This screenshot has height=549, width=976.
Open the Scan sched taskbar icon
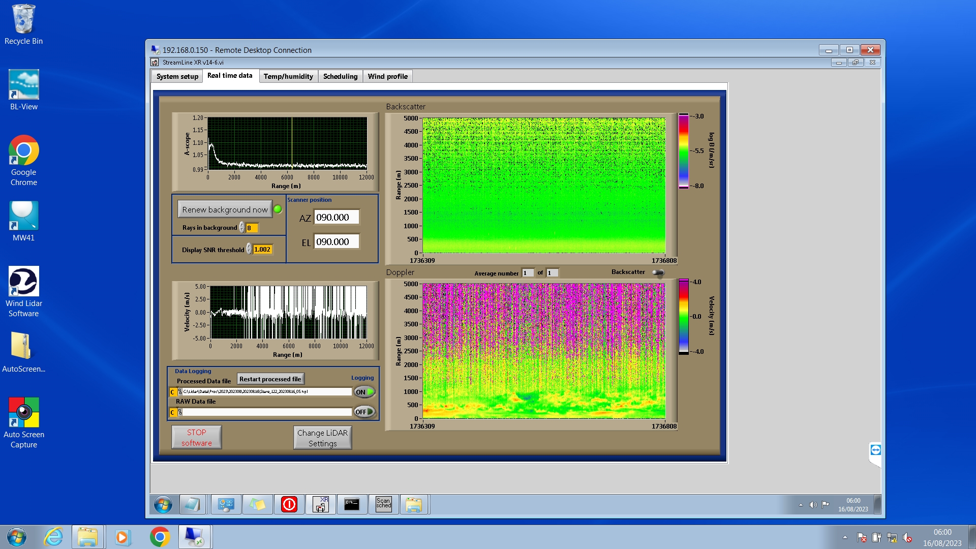coord(383,504)
